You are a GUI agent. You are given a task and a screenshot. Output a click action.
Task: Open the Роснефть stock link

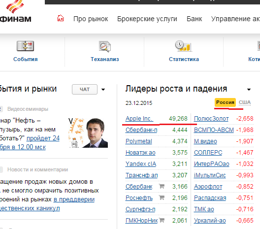tap(139, 198)
